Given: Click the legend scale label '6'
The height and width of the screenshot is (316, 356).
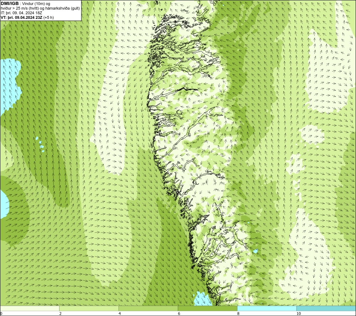Looking at the screenshot, I should point(179,314).
